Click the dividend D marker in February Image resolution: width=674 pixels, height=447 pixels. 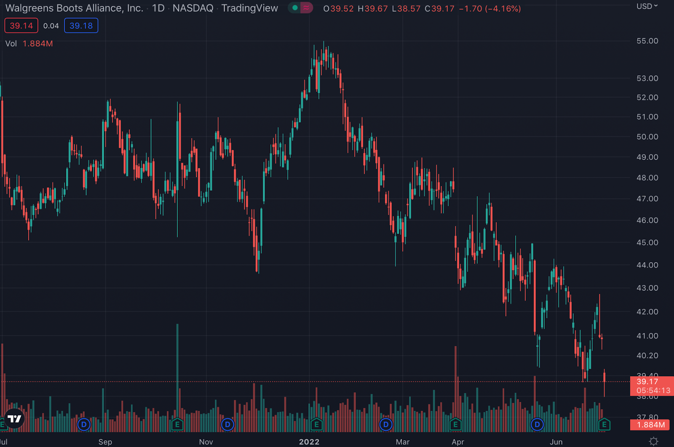pos(385,424)
